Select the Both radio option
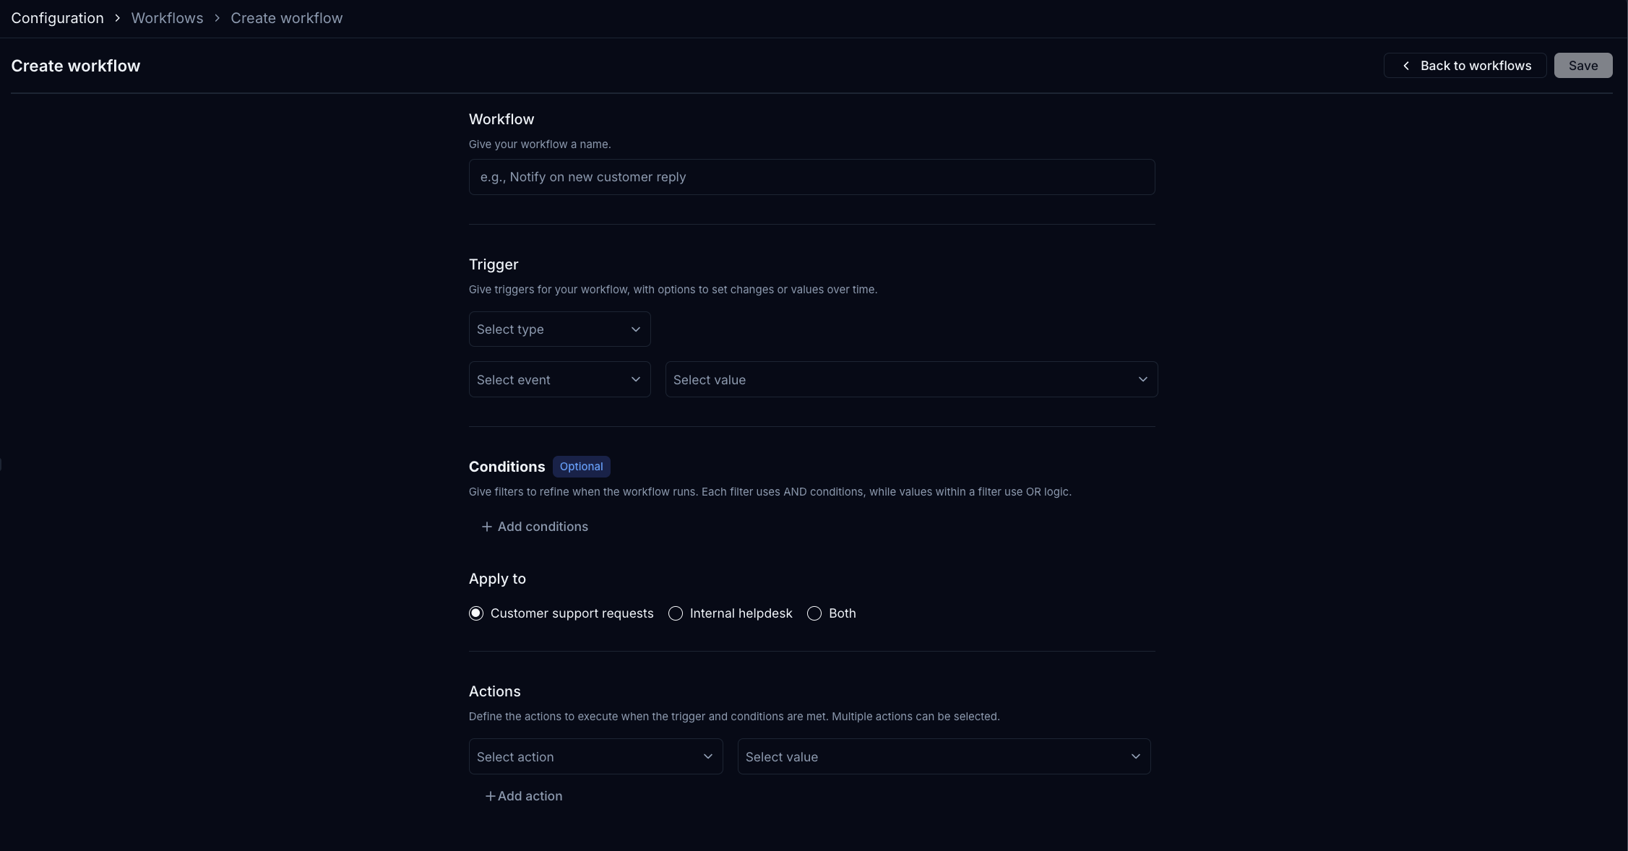The width and height of the screenshot is (1628, 851). tap(814, 613)
